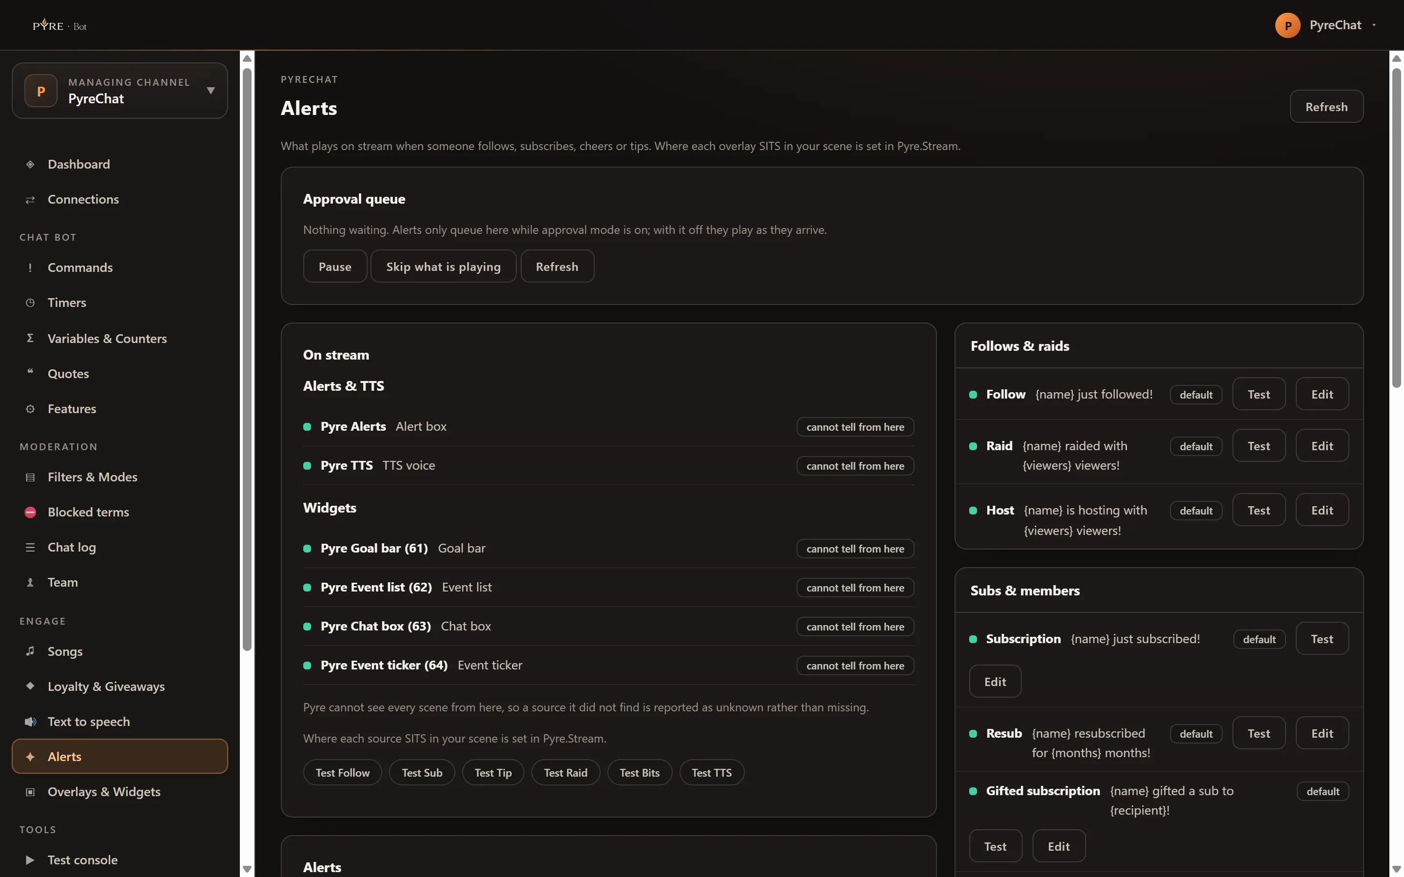Click the sidebar scrollbar up arrow

247,58
